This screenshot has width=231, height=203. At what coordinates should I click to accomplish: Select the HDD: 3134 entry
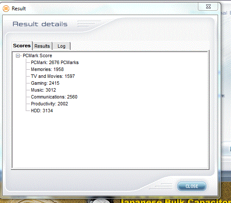click(42, 111)
